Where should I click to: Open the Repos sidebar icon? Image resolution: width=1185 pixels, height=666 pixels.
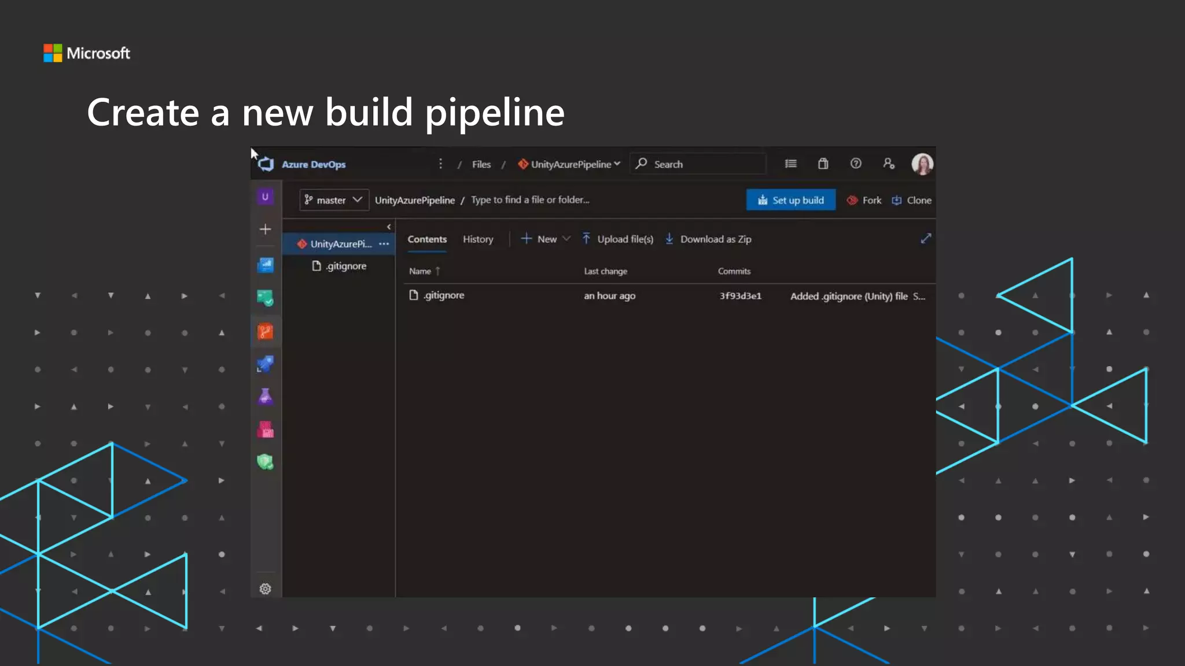[x=265, y=331]
